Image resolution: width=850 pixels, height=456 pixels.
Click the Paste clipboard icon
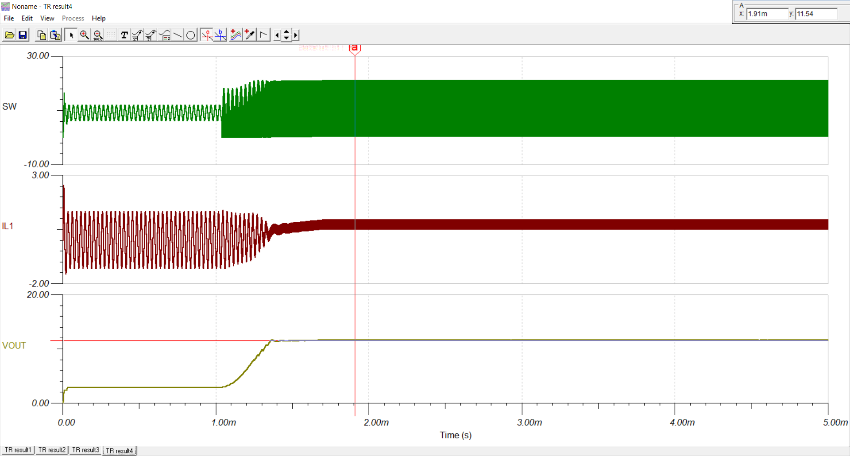coord(55,35)
